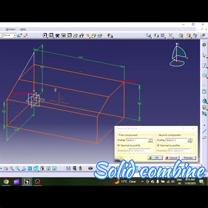
Task: Select the arrow Select tool in right toolbar
Action: point(204,55)
